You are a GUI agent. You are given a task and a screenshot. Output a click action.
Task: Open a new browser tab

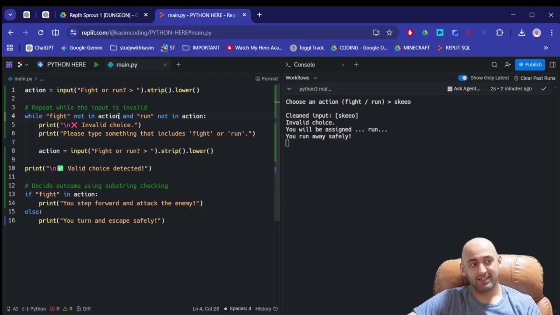pos(259,15)
